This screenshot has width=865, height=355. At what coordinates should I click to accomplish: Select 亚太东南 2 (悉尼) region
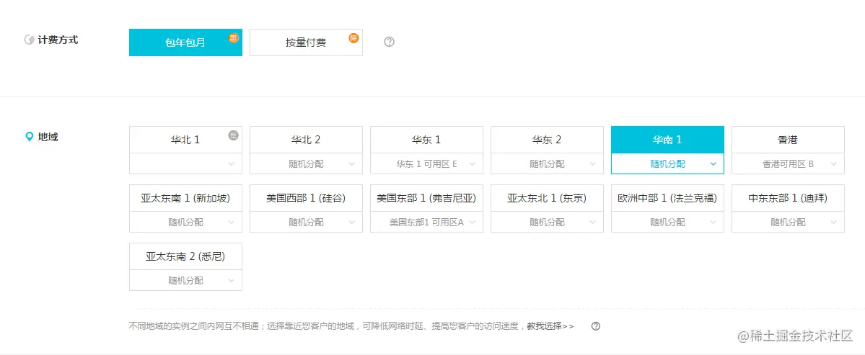coord(185,256)
